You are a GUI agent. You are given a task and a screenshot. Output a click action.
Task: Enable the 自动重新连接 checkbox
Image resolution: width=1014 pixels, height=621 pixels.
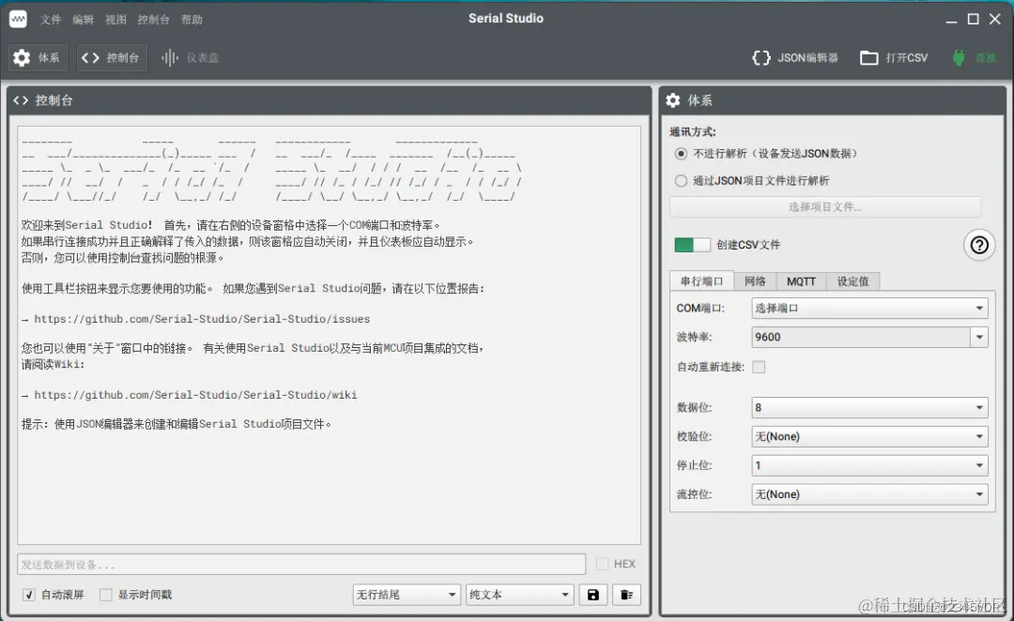pos(759,367)
